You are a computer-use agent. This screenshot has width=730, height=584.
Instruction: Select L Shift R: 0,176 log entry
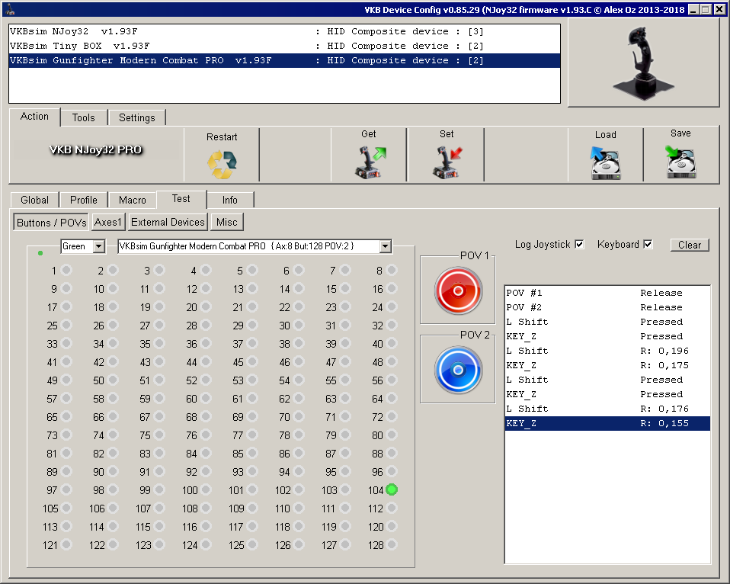click(x=607, y=409)
